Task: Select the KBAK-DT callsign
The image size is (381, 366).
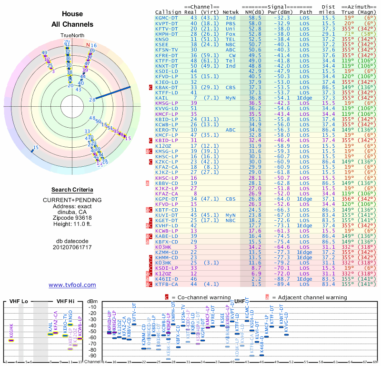Action: (x=167, y=87)
